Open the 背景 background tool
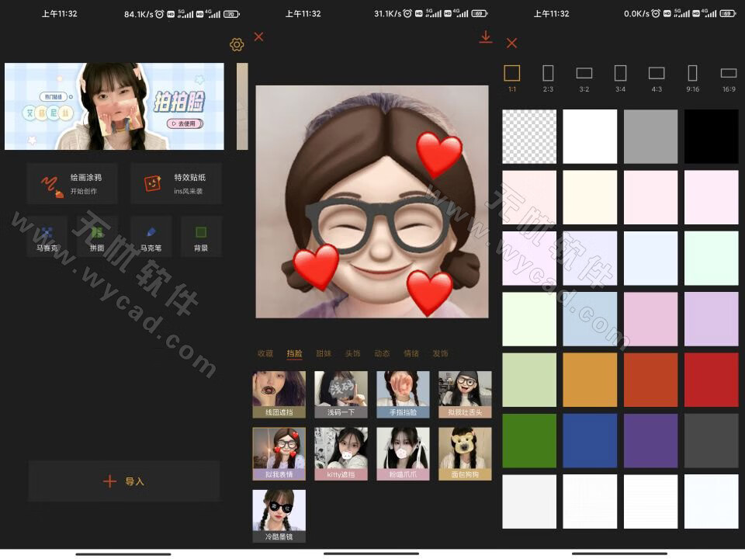745x559 pixels. pyautogui.click(x=200, y=236)
